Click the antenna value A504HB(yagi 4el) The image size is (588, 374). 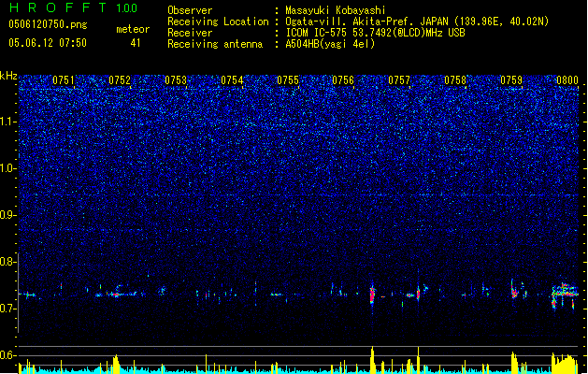330,44
